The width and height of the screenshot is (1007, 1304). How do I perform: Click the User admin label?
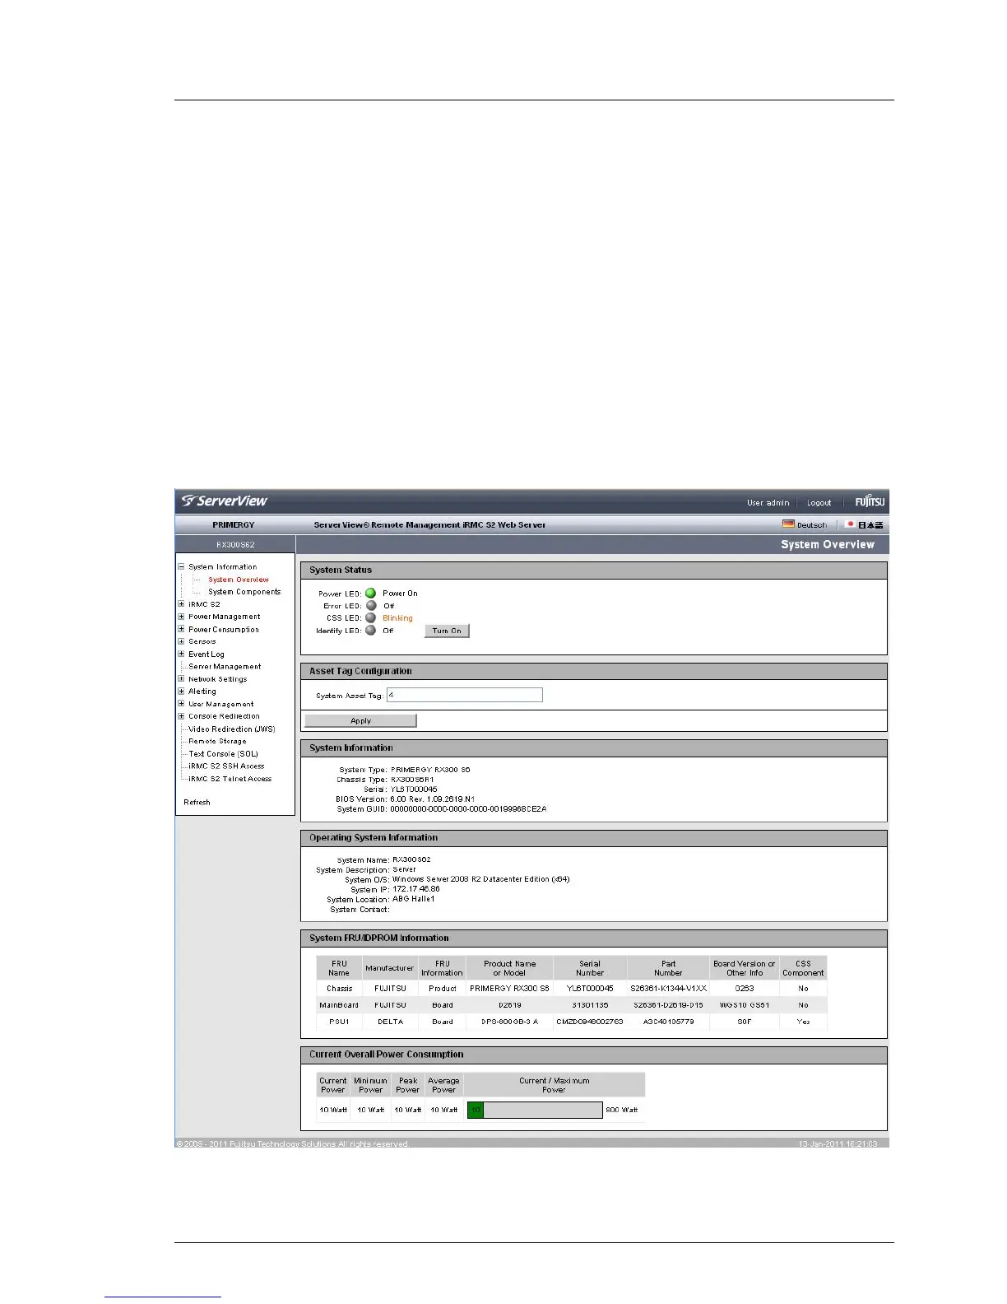[768, 503]
